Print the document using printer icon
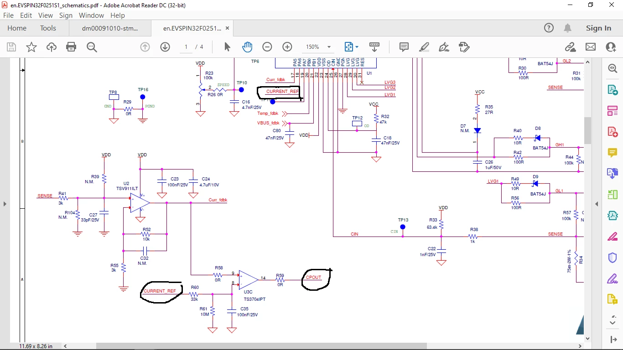Screen dimensions: 623x350 pyautogui.click(x=71, y=47)
